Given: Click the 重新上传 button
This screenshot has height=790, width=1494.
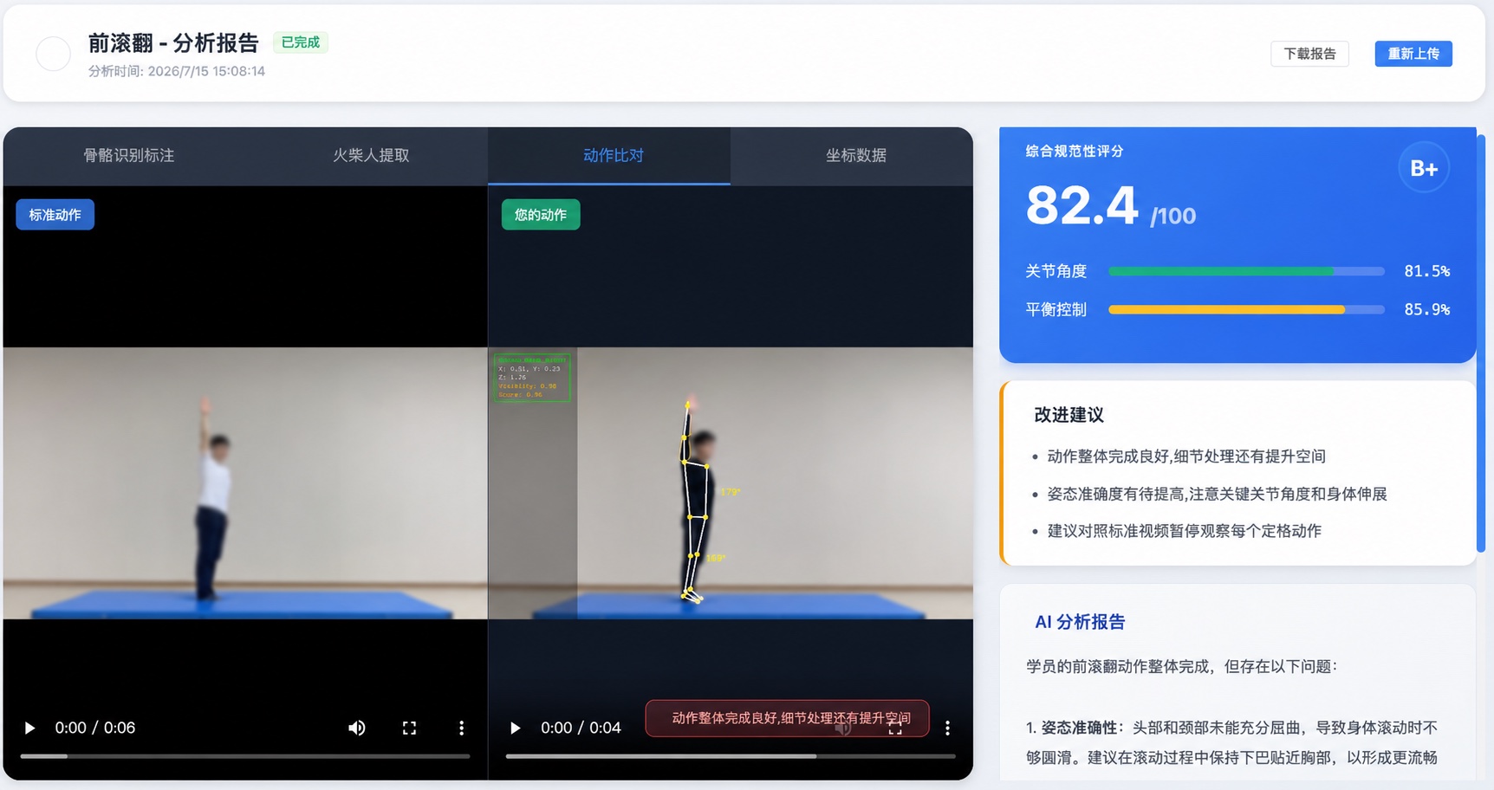Looking at the screenshot, I should coord(1413,54).
